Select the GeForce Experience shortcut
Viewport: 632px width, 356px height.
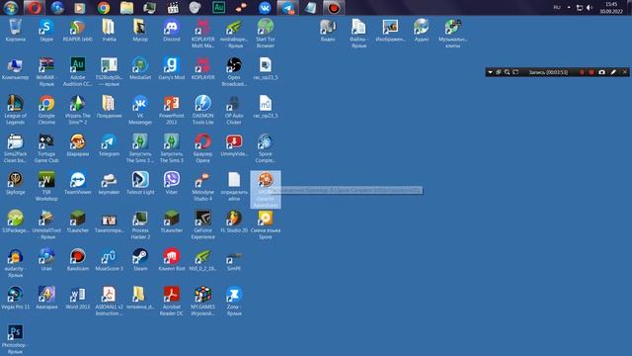(x=202, y=224)
